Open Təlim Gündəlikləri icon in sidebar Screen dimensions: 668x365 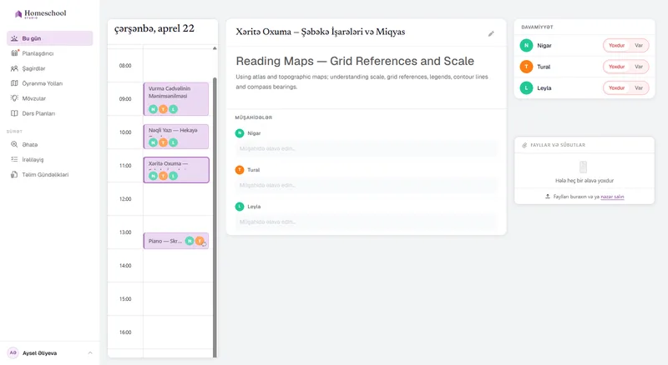(x=14, y=174)
